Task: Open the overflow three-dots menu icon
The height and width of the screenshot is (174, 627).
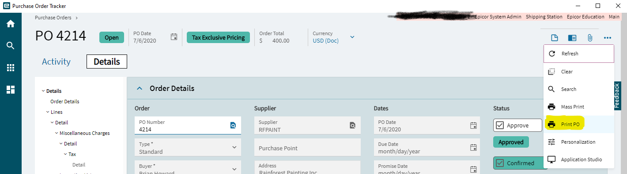Action: tap(608, 38)
